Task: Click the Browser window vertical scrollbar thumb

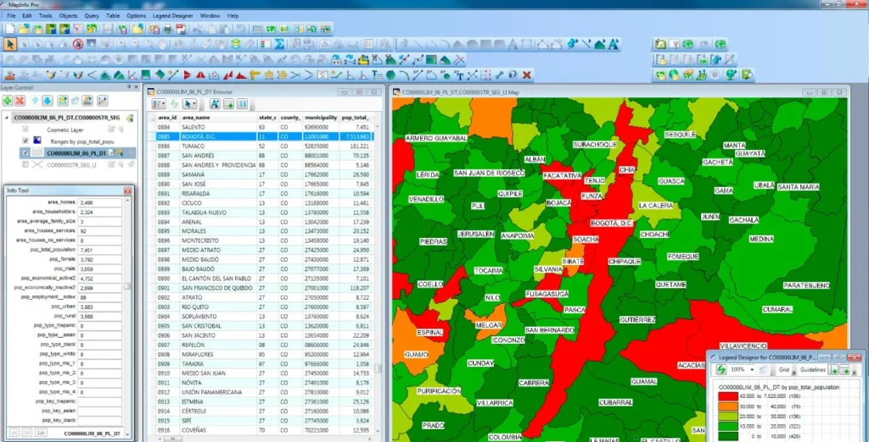Action: (x=378, y=368)
